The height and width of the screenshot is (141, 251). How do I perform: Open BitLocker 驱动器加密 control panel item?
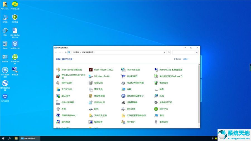click(x=71, y=70)
